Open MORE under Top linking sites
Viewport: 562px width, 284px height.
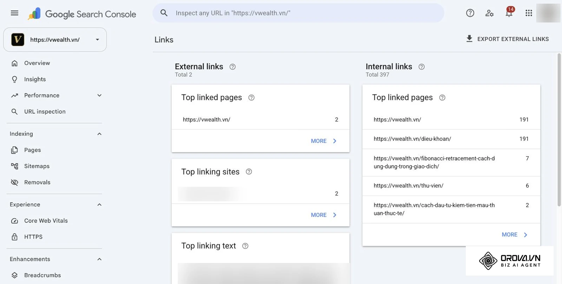(324, 215)
